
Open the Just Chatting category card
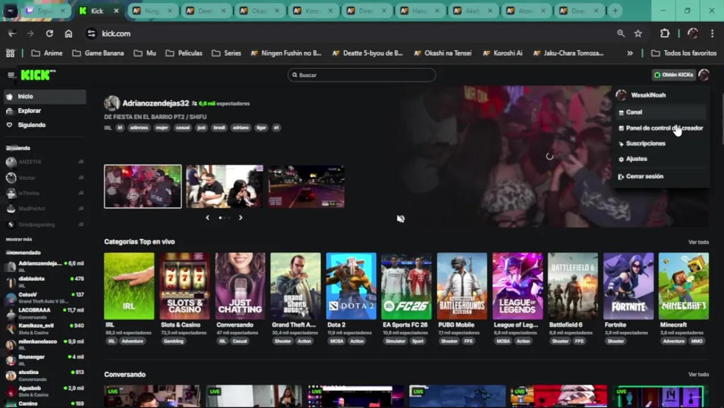click(x=240, y=286)
